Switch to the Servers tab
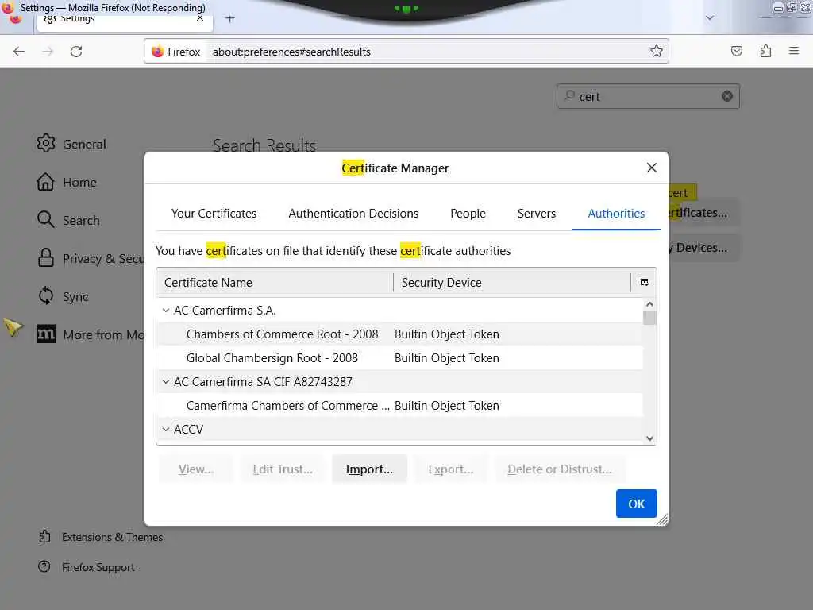 click(x=536, y=213)
